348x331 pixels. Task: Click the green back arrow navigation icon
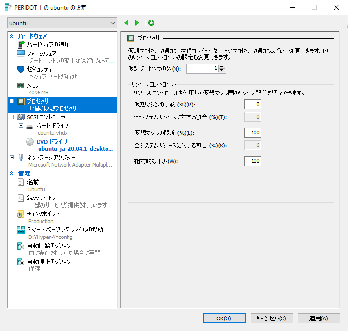point(126,23)
